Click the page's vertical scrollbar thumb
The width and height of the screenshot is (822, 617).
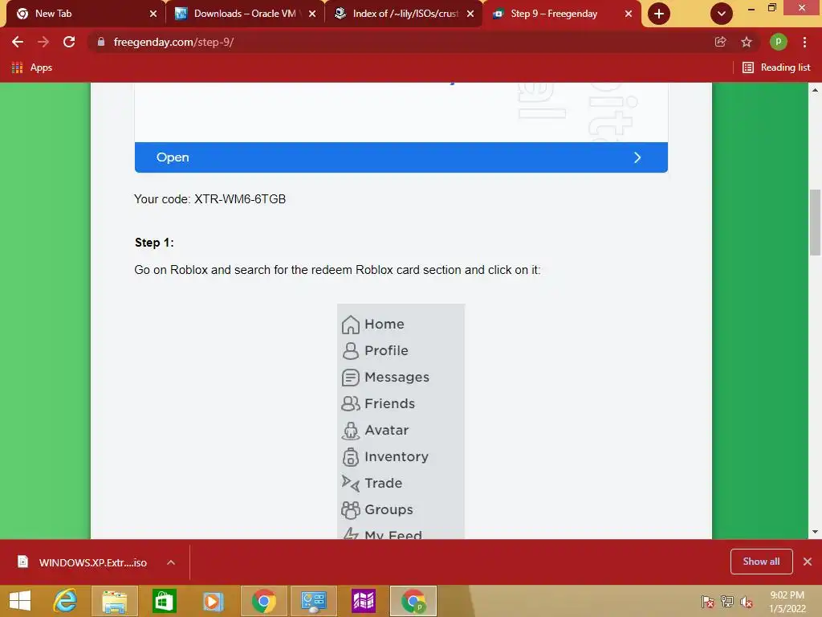click(x=816, y=223)
